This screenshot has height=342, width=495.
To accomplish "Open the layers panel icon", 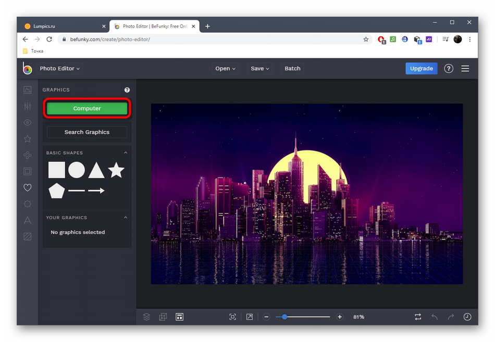I will click(147, 316).
